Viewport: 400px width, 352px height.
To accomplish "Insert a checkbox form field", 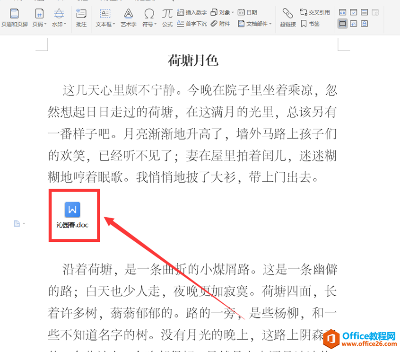I will pyautogui.click(x=353, y=12).
